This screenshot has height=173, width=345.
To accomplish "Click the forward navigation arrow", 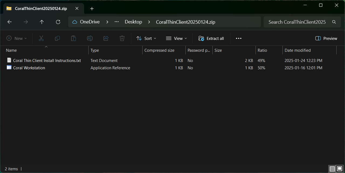I will [26, 22].
